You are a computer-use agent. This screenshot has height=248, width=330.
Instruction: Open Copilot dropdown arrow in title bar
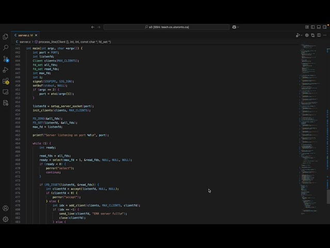tap(238, 27)
